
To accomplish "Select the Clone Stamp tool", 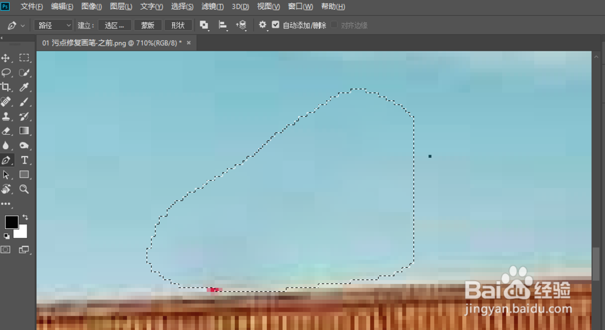I will point(6,117).
